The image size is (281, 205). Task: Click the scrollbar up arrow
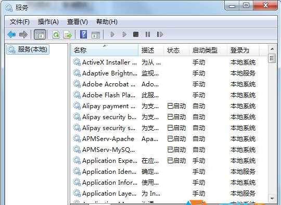pyautogui.click(x=272, y=49)
